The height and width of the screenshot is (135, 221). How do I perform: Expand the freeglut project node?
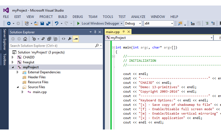[x=12, y=62]
